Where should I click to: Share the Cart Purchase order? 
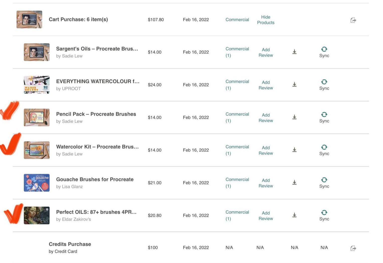[x=353, y=20]
